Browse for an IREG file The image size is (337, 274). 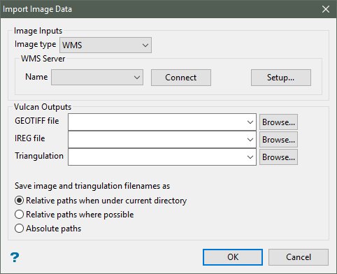[278, 140]
